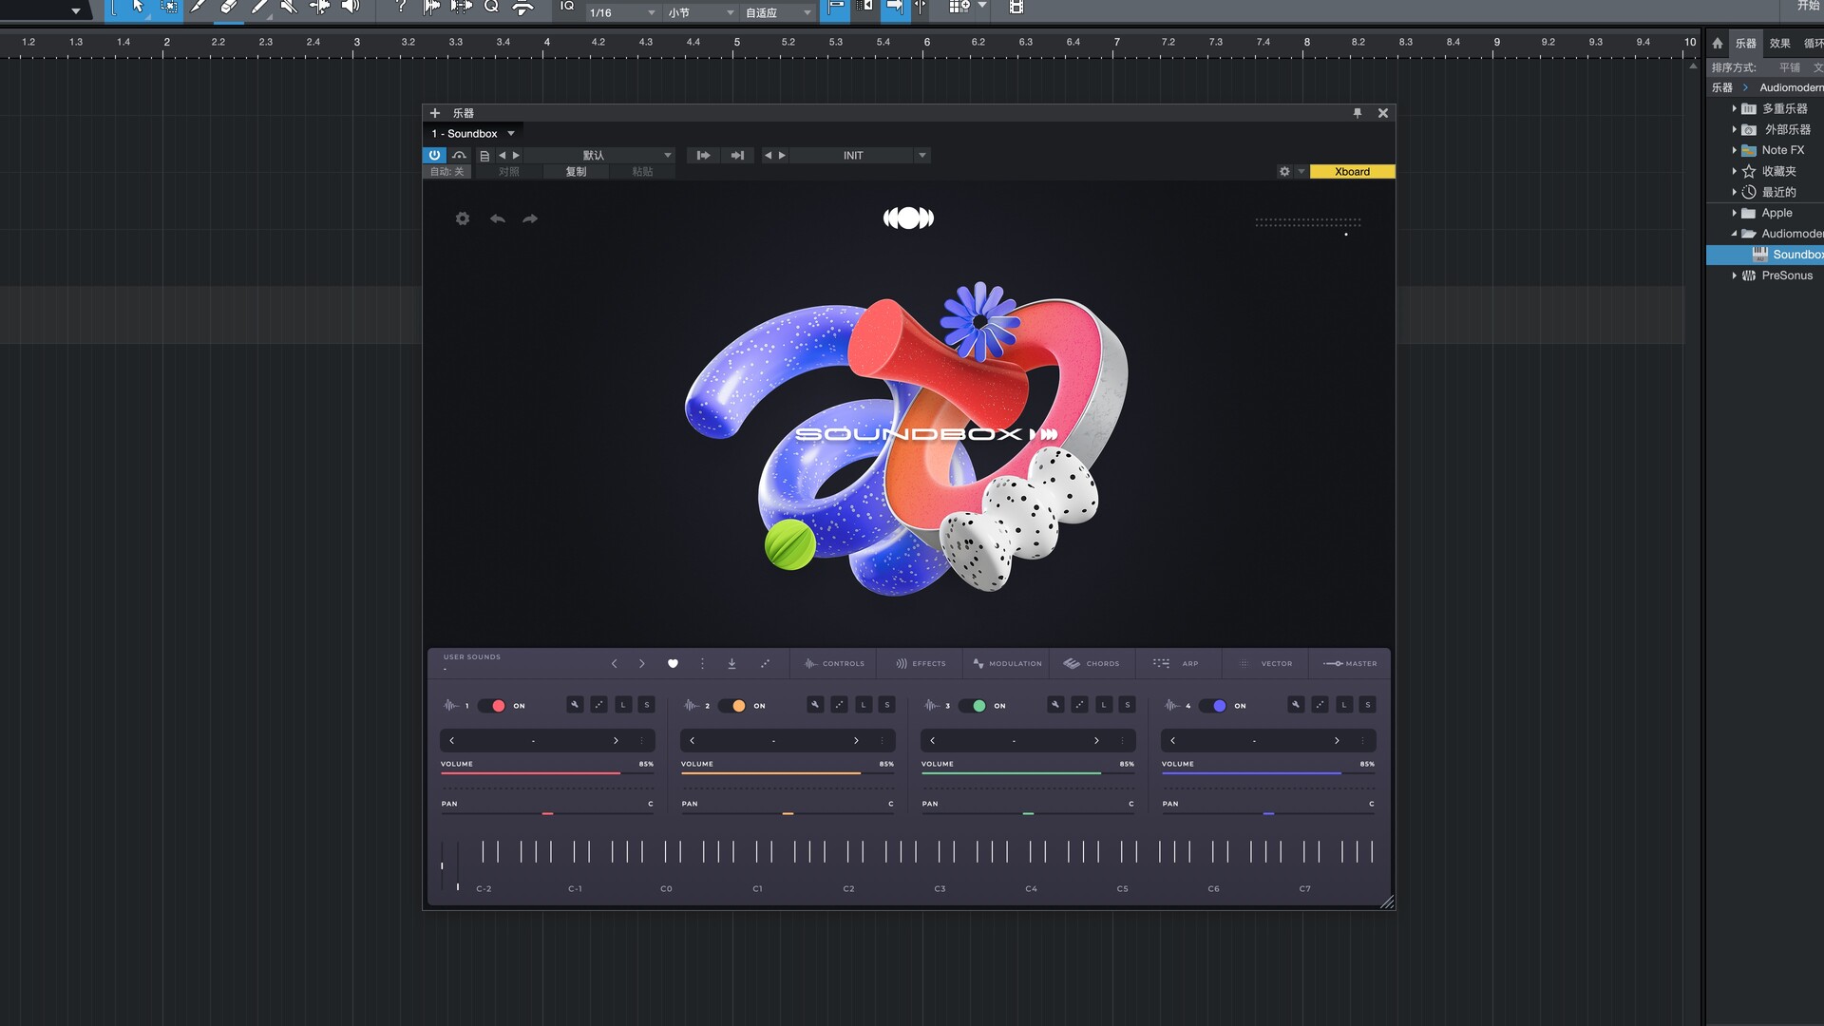The height and width of the screenshot is (1026, 1824).
Task: Expand the PreSonus folder in browser
Action: (x=1734, y=275)
